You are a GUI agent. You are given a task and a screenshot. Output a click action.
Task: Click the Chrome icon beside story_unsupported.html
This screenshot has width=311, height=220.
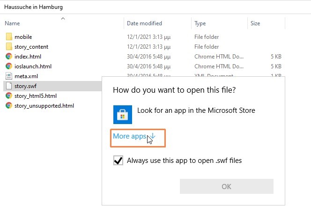point(8,106)
